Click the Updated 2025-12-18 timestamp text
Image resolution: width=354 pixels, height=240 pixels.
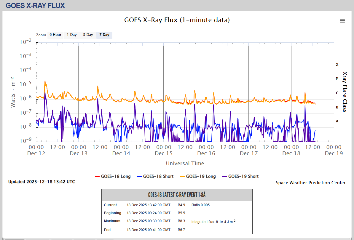(42, 182)
